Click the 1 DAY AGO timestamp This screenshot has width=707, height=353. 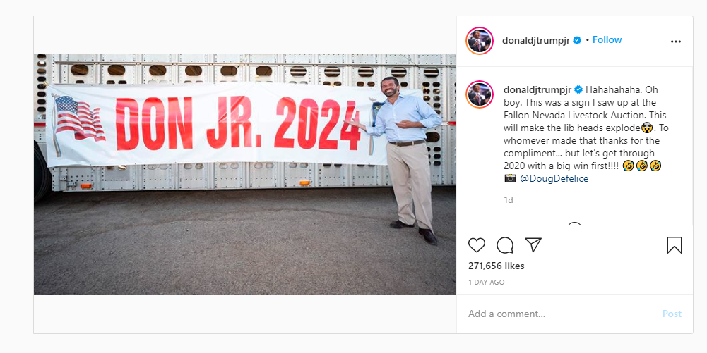coord(486,283)
